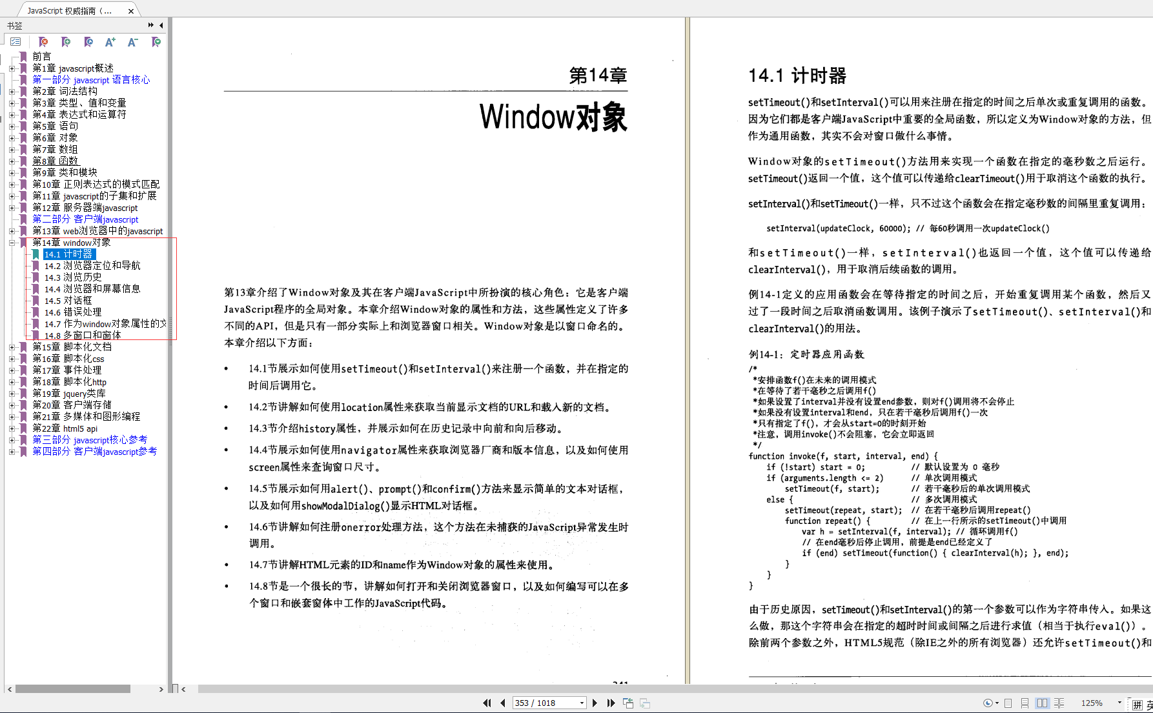
Task: Decrease bookmark text size with A- icon
Action: point(133,42)
